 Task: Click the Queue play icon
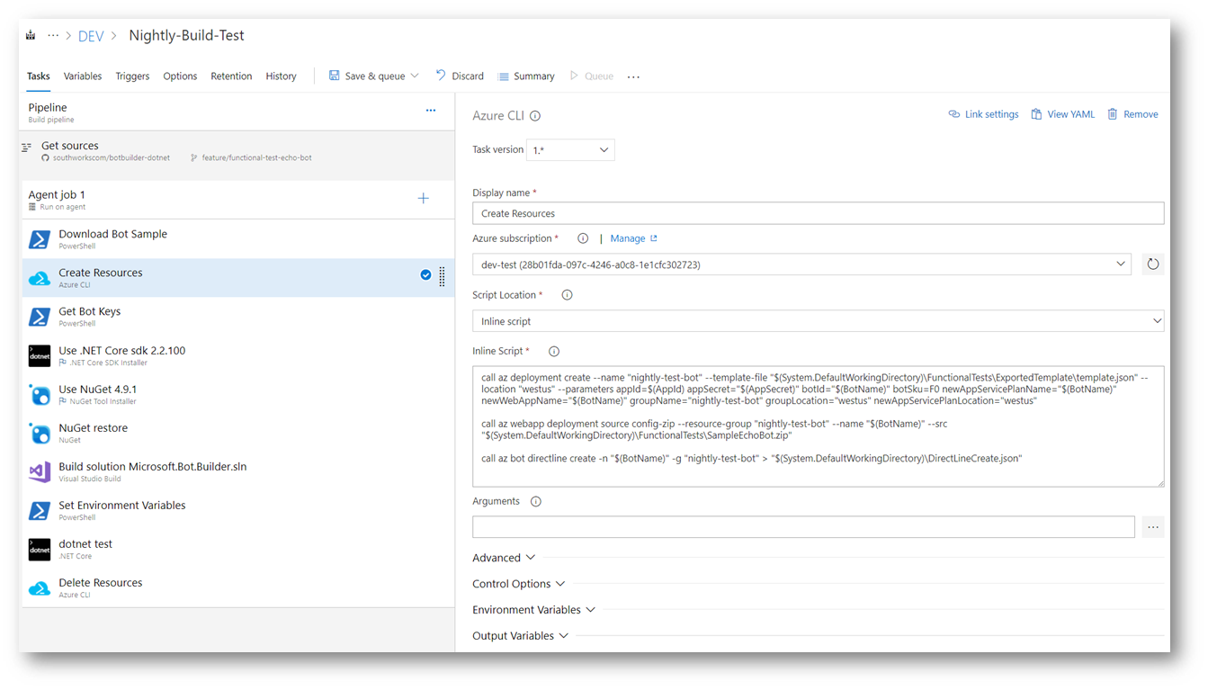pyautogui.click(x=574, y=76)
